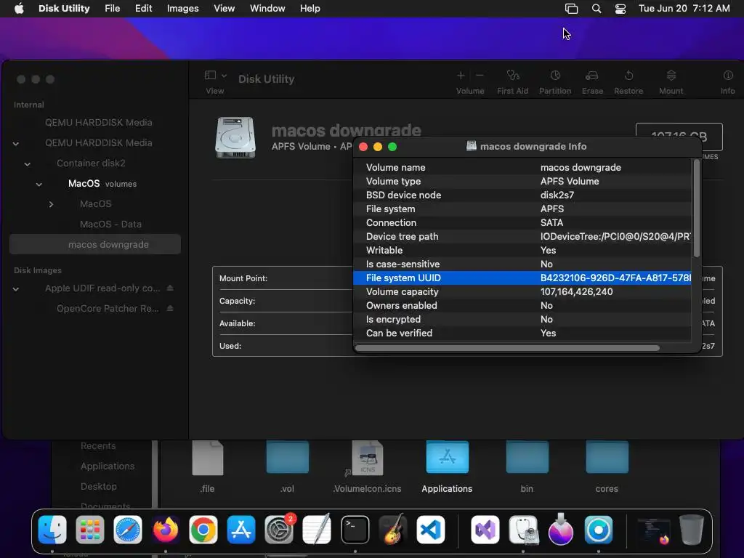Screen dimensions: 744x558
Task: Click the Mount toolbar icon
Action: pyautogui.click(x=671, y=76)
